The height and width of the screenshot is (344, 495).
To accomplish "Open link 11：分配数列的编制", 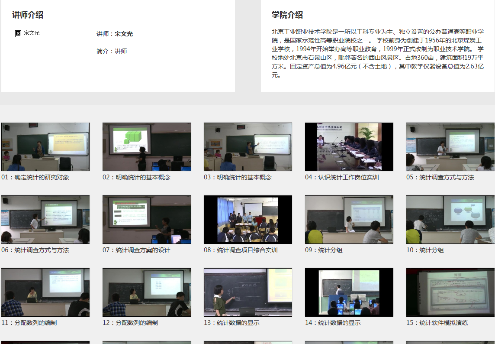I will coord(29,323).
